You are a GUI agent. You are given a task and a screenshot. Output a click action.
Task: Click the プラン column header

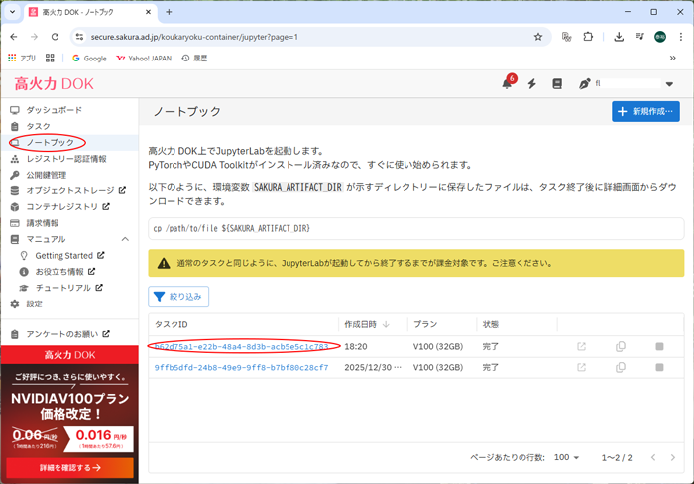click(x=425, y=324)
